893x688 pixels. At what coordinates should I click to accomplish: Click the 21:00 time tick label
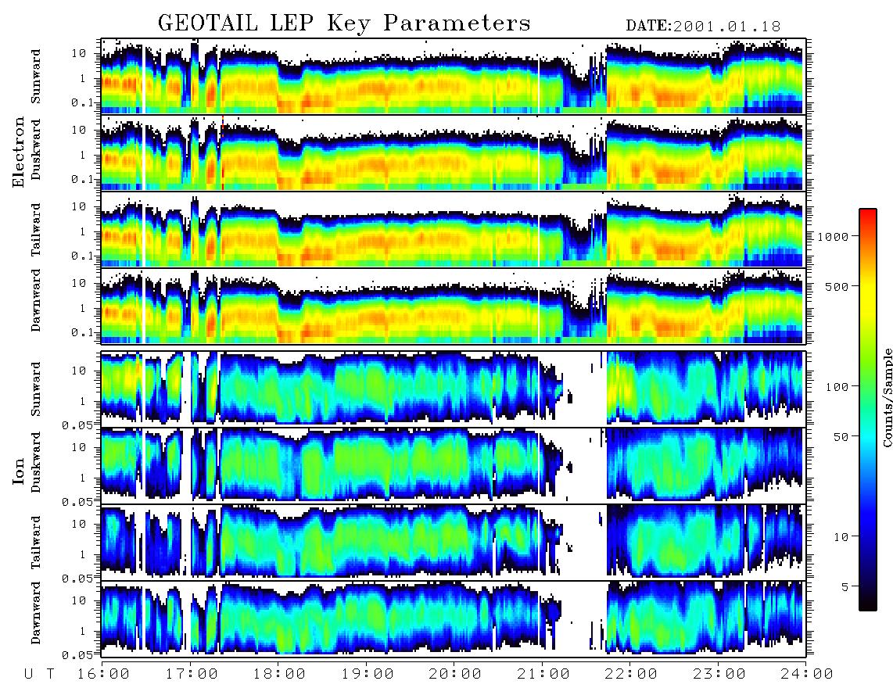point(543,674)
